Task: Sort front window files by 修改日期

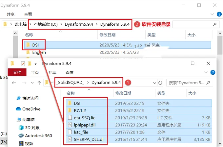Action: pos(123,93)
